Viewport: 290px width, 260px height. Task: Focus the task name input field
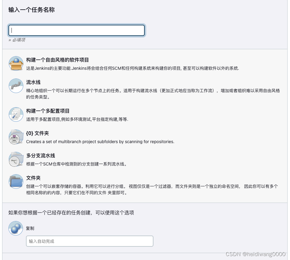(76, 30)
